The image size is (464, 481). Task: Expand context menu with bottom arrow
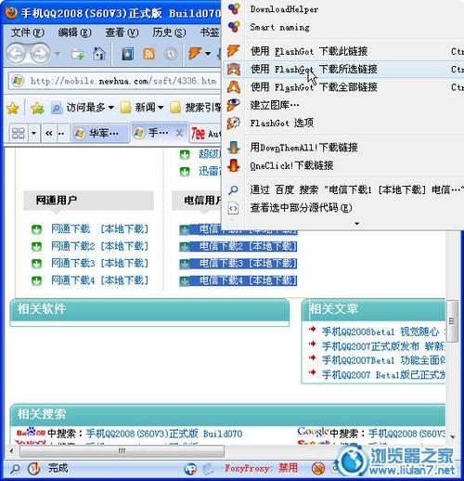click(356, 224)
